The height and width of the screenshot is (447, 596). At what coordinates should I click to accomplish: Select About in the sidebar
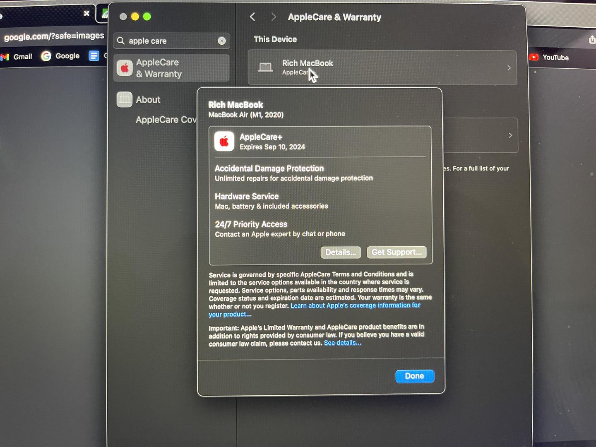pos(148,99)
